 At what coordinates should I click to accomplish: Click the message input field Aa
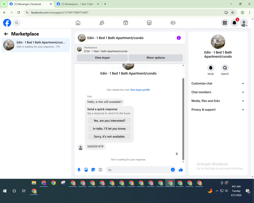(138, 170)
